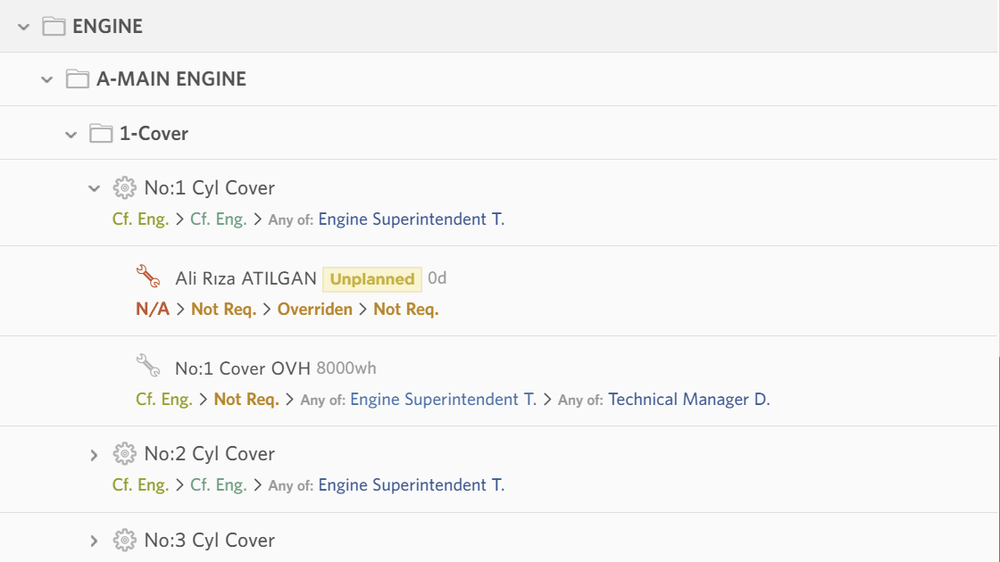Screen dimensions: 1000x562
Task: Click the Unplanned status badge
Action: click(371, 279)
